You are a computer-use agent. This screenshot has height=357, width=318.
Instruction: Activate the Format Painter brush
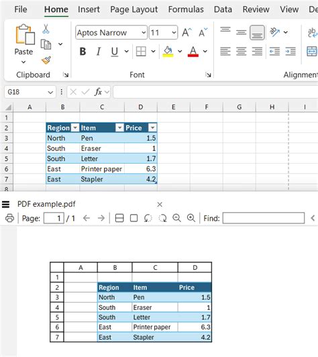tap(46, 60)
